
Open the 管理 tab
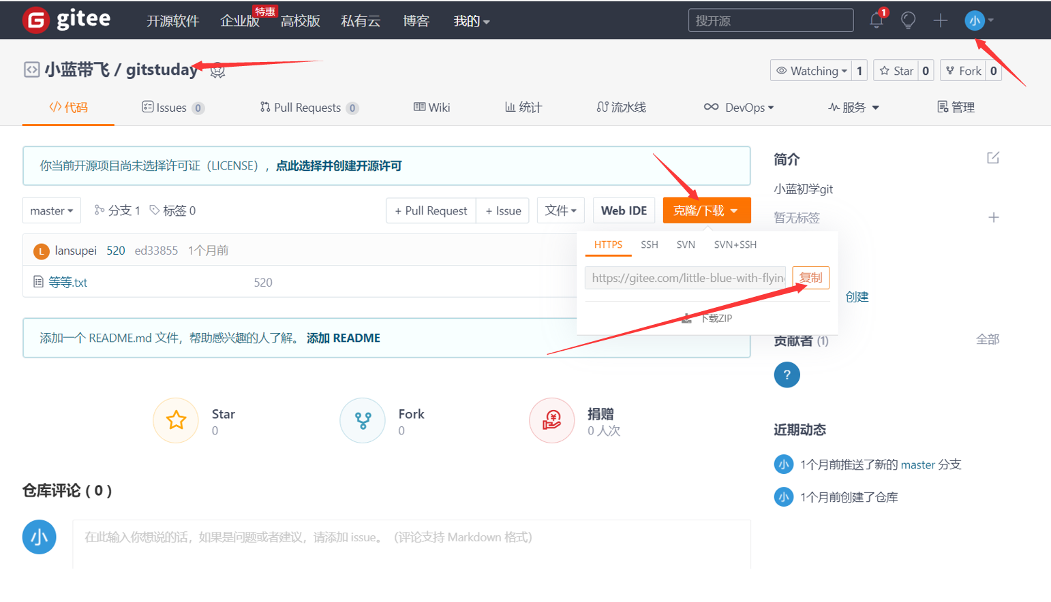coord(956,108)
